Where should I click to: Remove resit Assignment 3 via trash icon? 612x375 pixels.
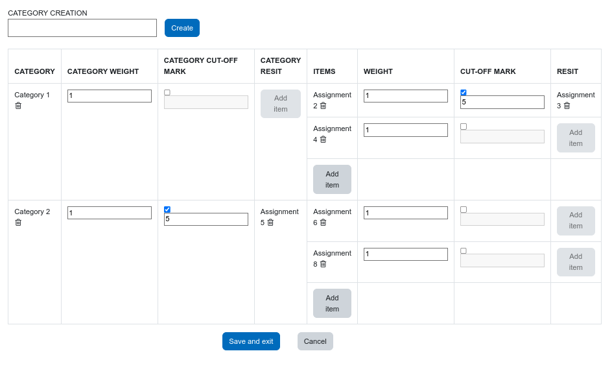[567, 106]
